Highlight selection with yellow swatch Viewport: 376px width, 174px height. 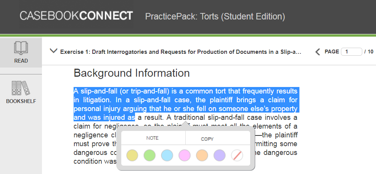pyautogui.click(x=132, y=155)
